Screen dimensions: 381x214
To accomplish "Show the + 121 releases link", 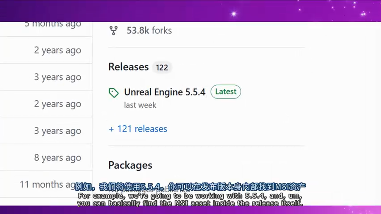I will pos(138,129).
